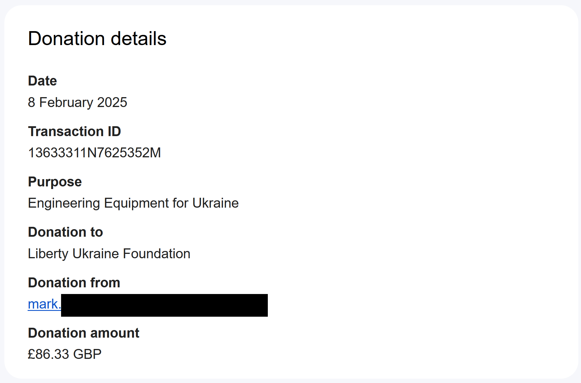Click the year 2025 in the date
Viewport: 581px width, 383px height.
click(x=112, y=102)
